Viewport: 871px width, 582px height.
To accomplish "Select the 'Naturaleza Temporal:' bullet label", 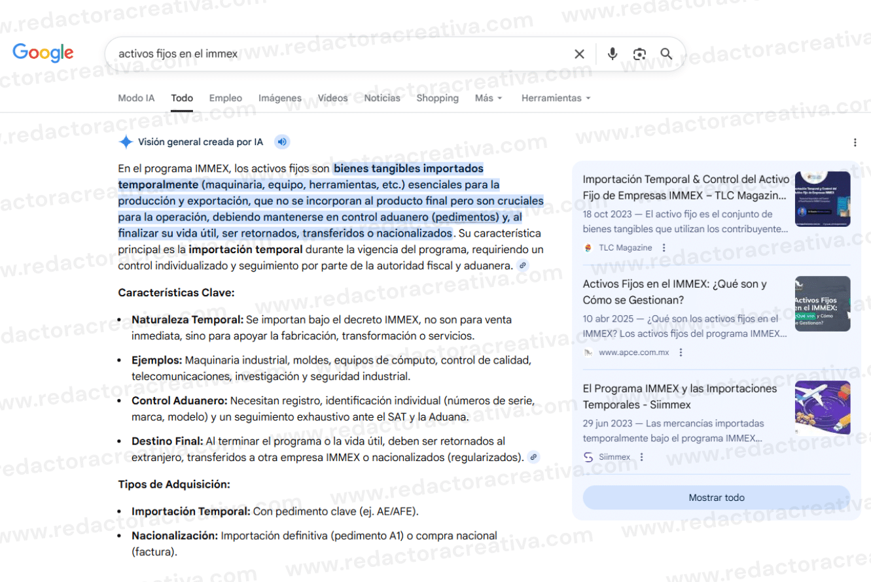I will click(x=187, y=320).
